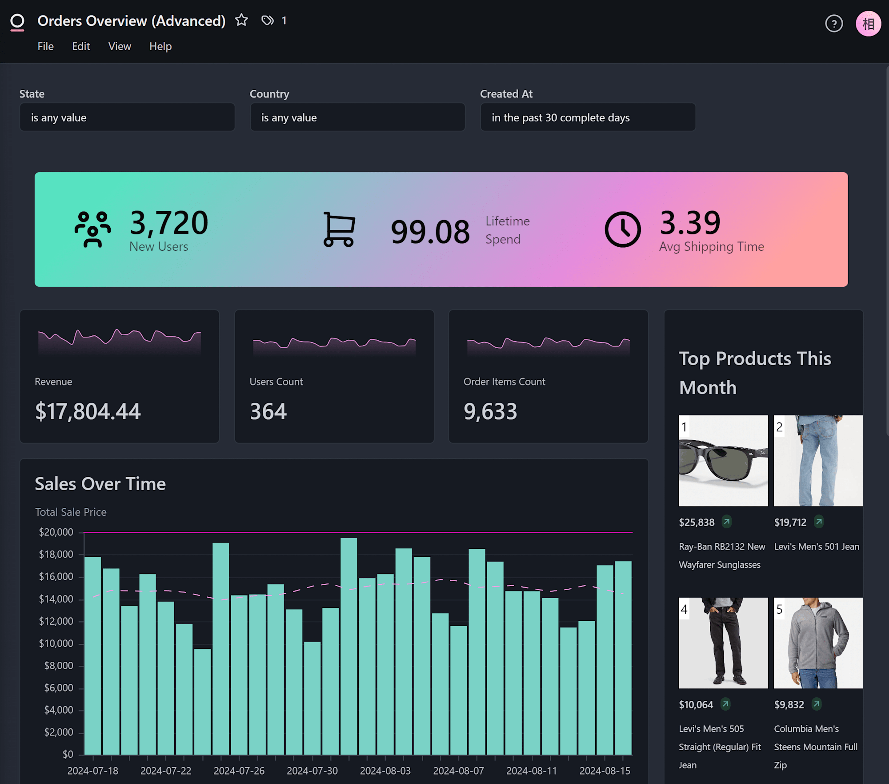
Task: Open the File menu
Action: pyautogui.click(x=45, y=46)
